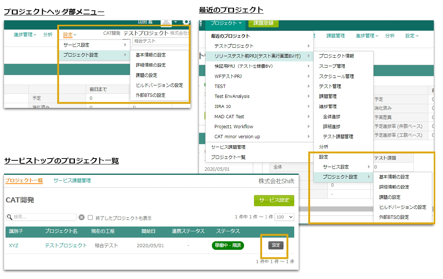Click the 結合テスト field in the header menu screenshot
This screenshot has width=443, height=279.
pyautogui.click(x=161, y=41)
